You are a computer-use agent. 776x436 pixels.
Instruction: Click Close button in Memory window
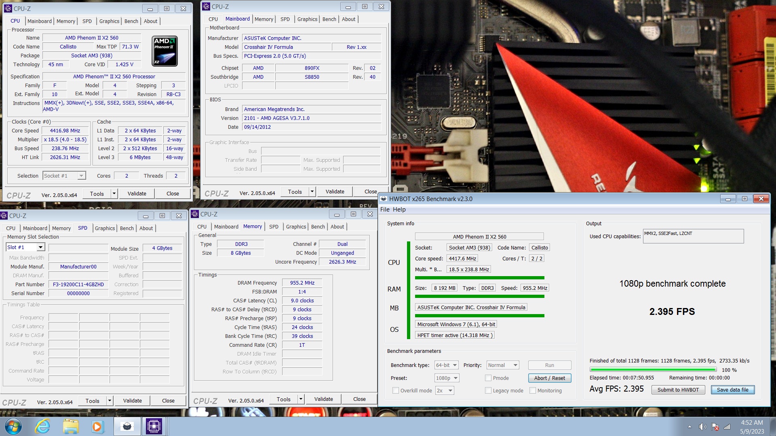coord(359,399)
